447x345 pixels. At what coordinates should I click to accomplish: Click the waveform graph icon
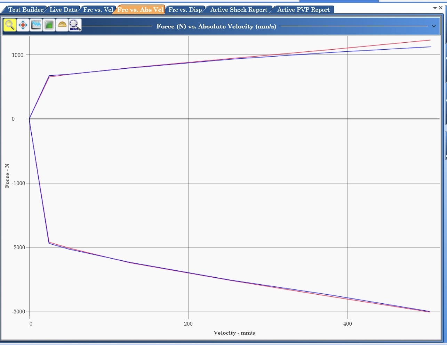(x=36, y=25)
